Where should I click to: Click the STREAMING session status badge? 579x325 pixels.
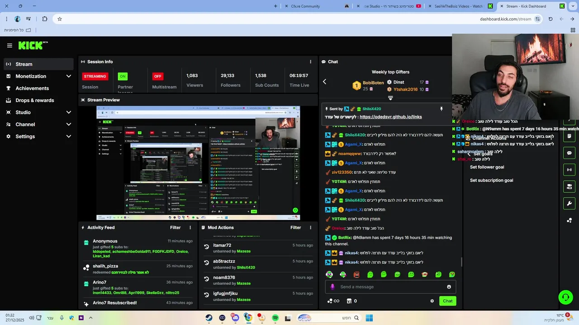coord(95,76)
